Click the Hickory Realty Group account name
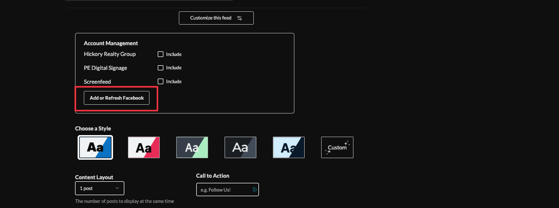This screenshot has height=208, width=559. pyautogui.click(x=109, y=54)
